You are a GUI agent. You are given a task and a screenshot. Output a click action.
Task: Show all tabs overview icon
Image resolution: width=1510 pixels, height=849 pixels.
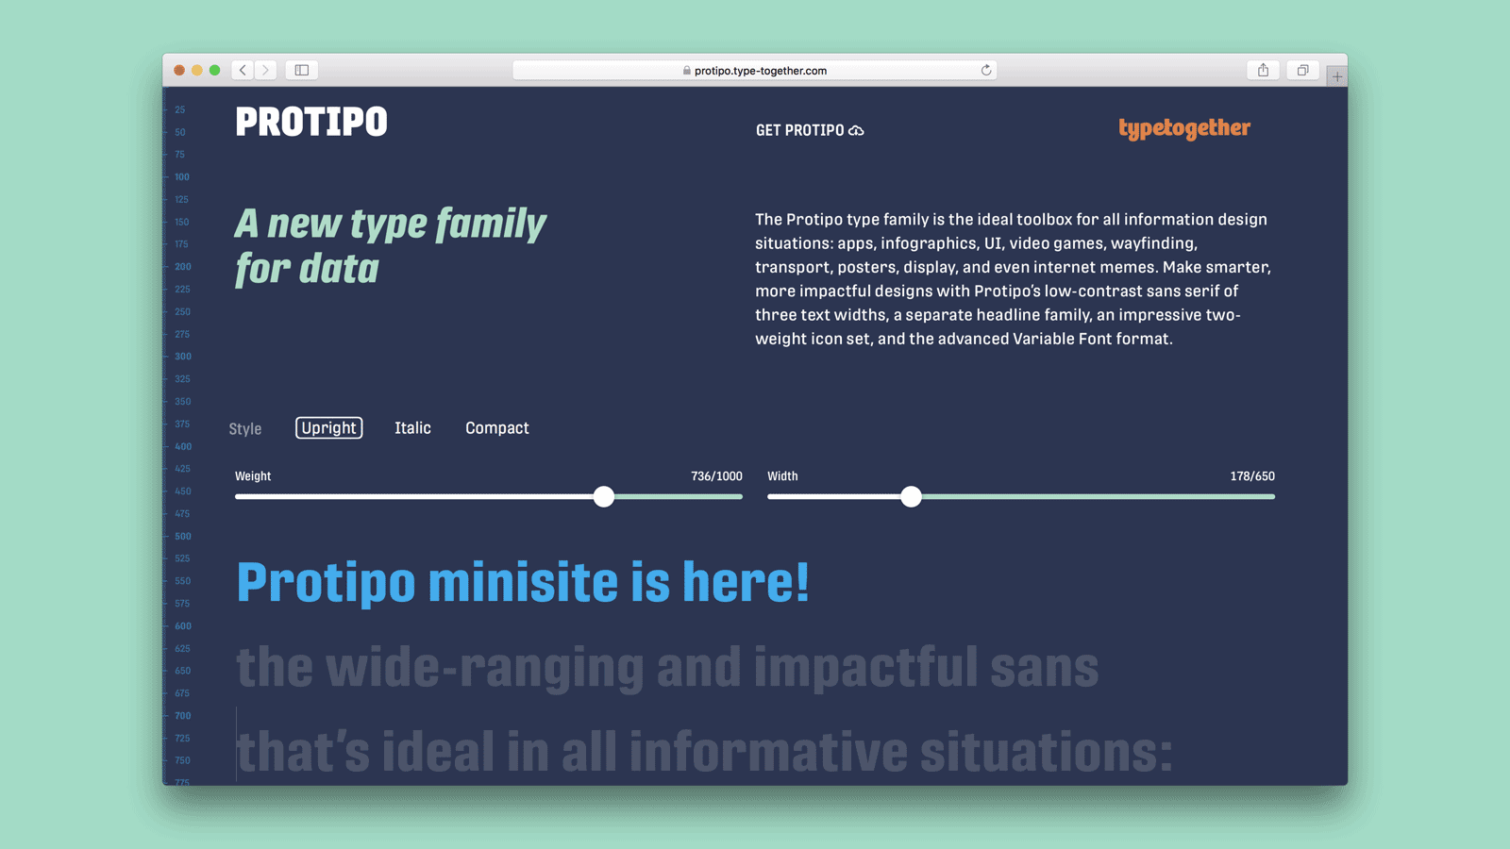[1302, 70]
